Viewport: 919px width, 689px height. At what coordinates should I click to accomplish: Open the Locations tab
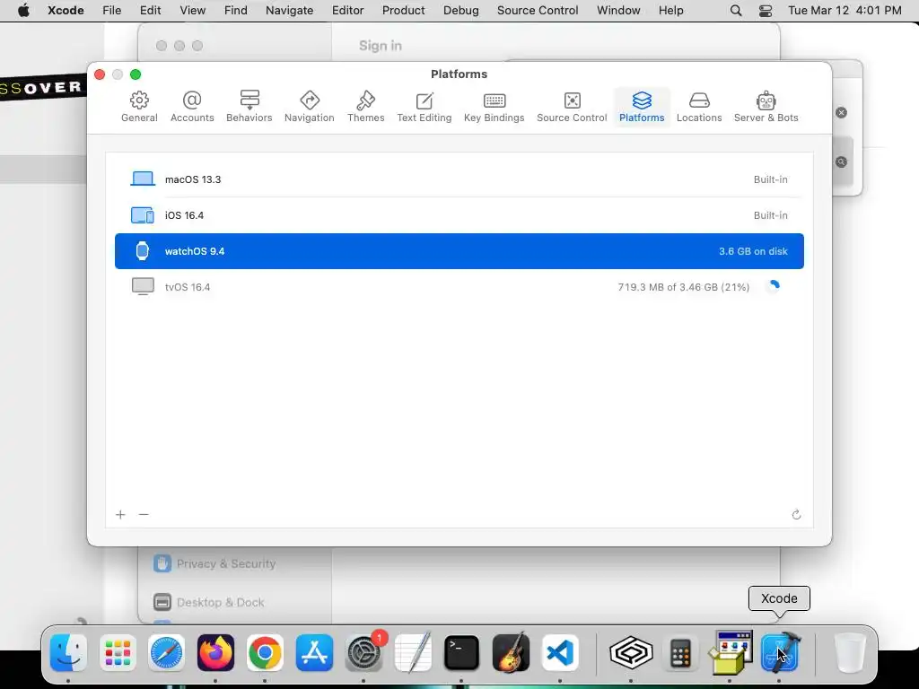coord(699,107)
